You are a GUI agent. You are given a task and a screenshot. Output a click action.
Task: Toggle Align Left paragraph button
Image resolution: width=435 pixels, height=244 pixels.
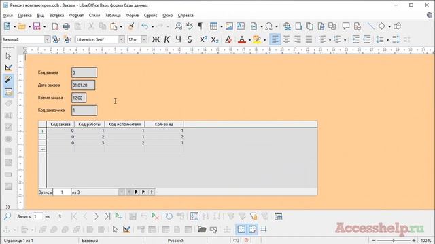click(275, 39)
